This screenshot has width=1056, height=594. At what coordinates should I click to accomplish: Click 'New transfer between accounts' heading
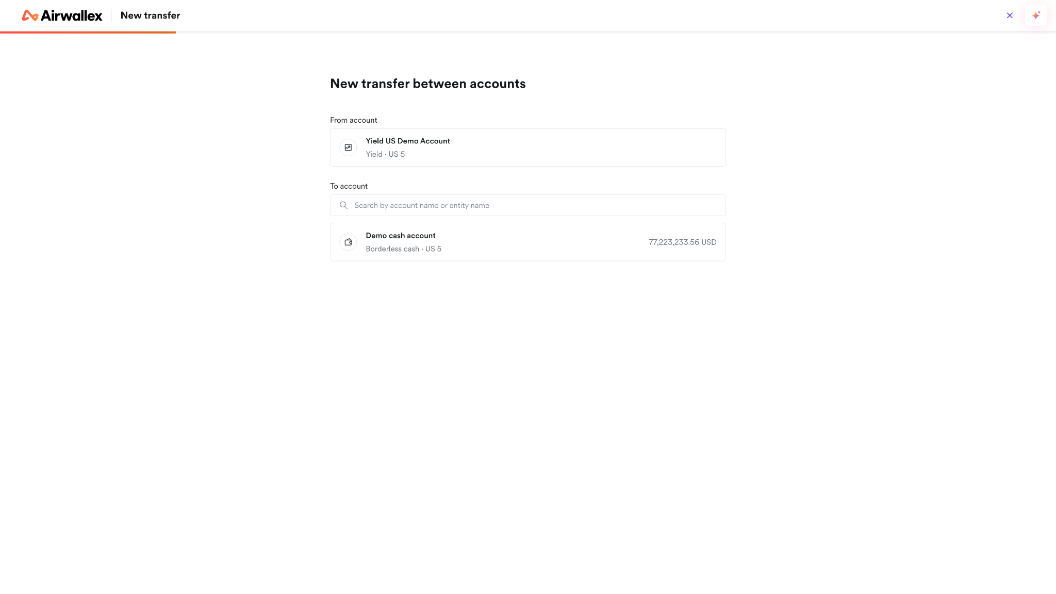tap(427, 84)
